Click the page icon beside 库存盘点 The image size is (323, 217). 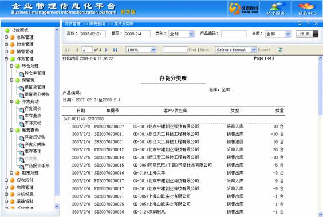22,116
